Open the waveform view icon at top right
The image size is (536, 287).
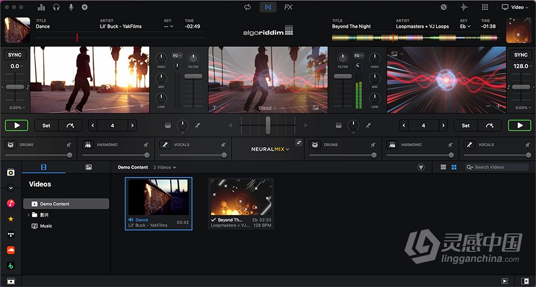click(464, 7)
